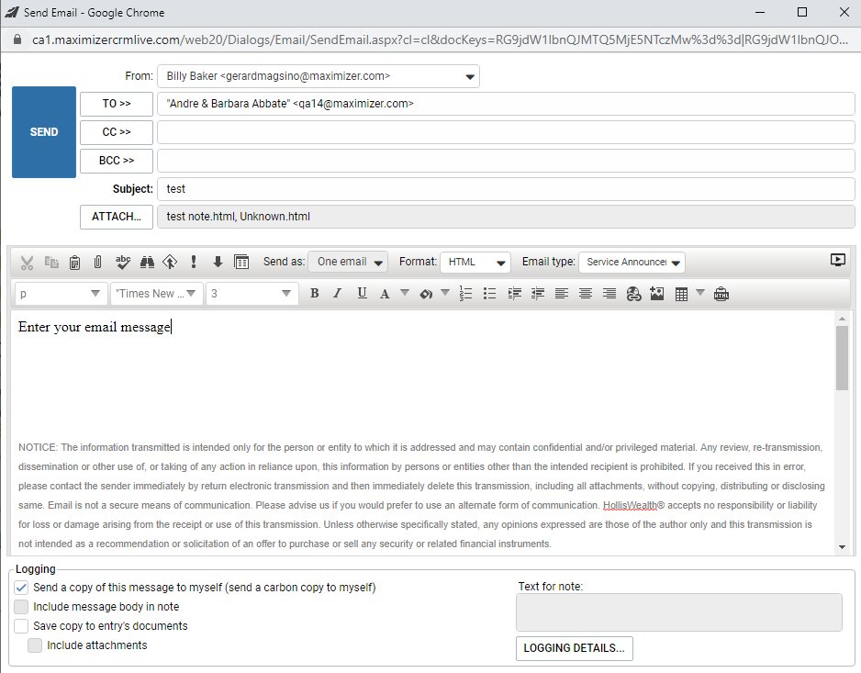Screen dimensions: 861x673
Task: Center align the text
Action: (x=586, y=294)
